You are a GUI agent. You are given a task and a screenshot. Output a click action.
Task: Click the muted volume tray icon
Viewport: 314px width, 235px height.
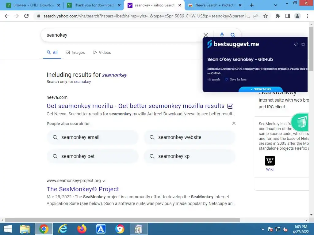click(x=285, y=229)
